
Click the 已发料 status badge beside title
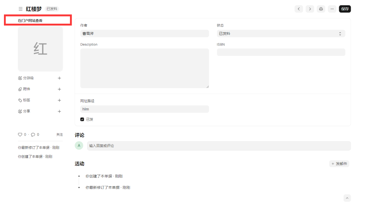tap(52, 9)
